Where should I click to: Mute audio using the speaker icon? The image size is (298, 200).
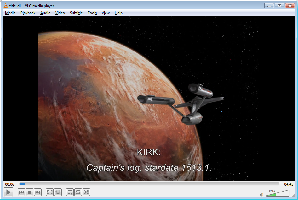[261, 195]
